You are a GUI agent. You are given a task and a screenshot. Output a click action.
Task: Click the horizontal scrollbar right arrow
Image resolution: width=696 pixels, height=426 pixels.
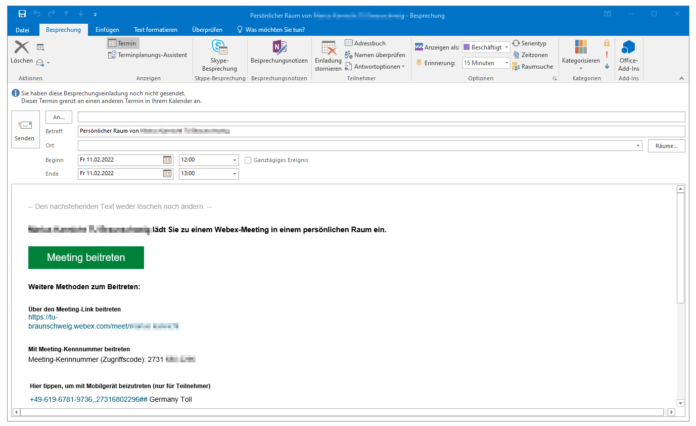pos(672,412)
